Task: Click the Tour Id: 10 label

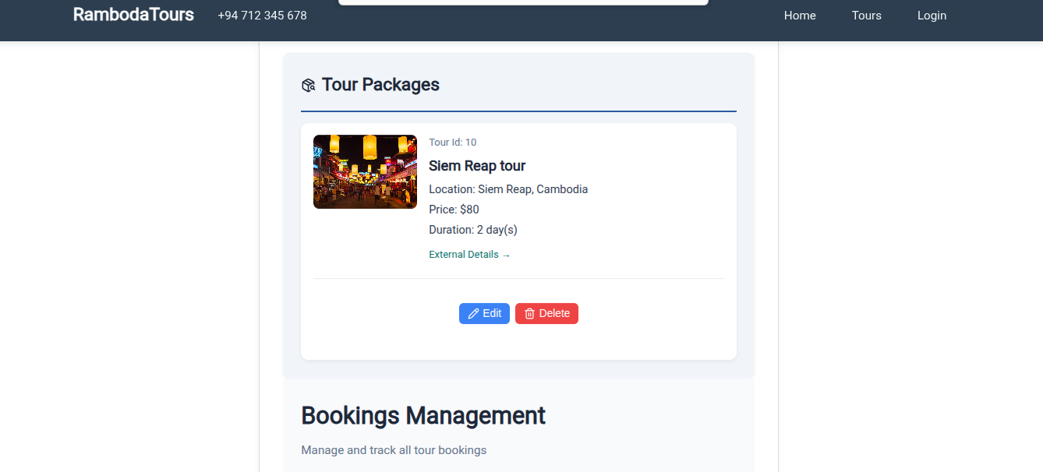Action: pyautogui.click(x=452, y=143)
